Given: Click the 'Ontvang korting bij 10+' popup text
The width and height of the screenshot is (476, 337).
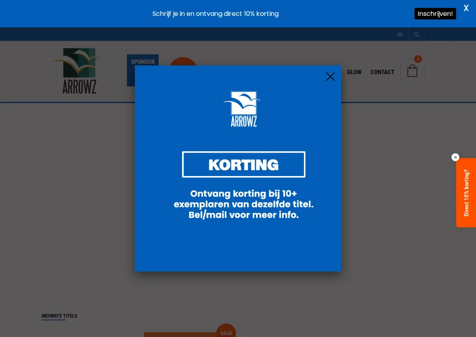Looking at the screenshot, I should pos(244,204).
